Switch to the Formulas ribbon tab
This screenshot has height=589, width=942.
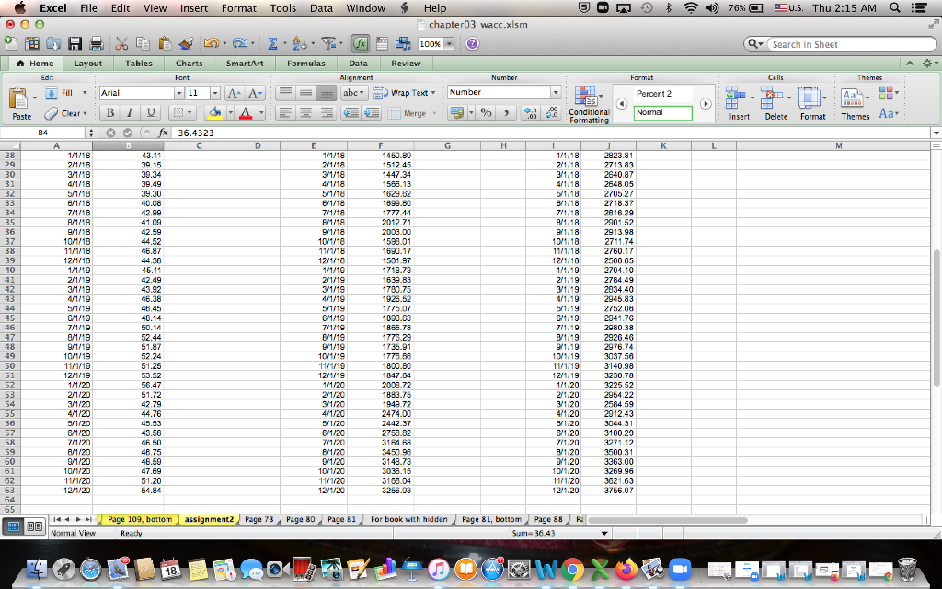[x=305, y=64]
